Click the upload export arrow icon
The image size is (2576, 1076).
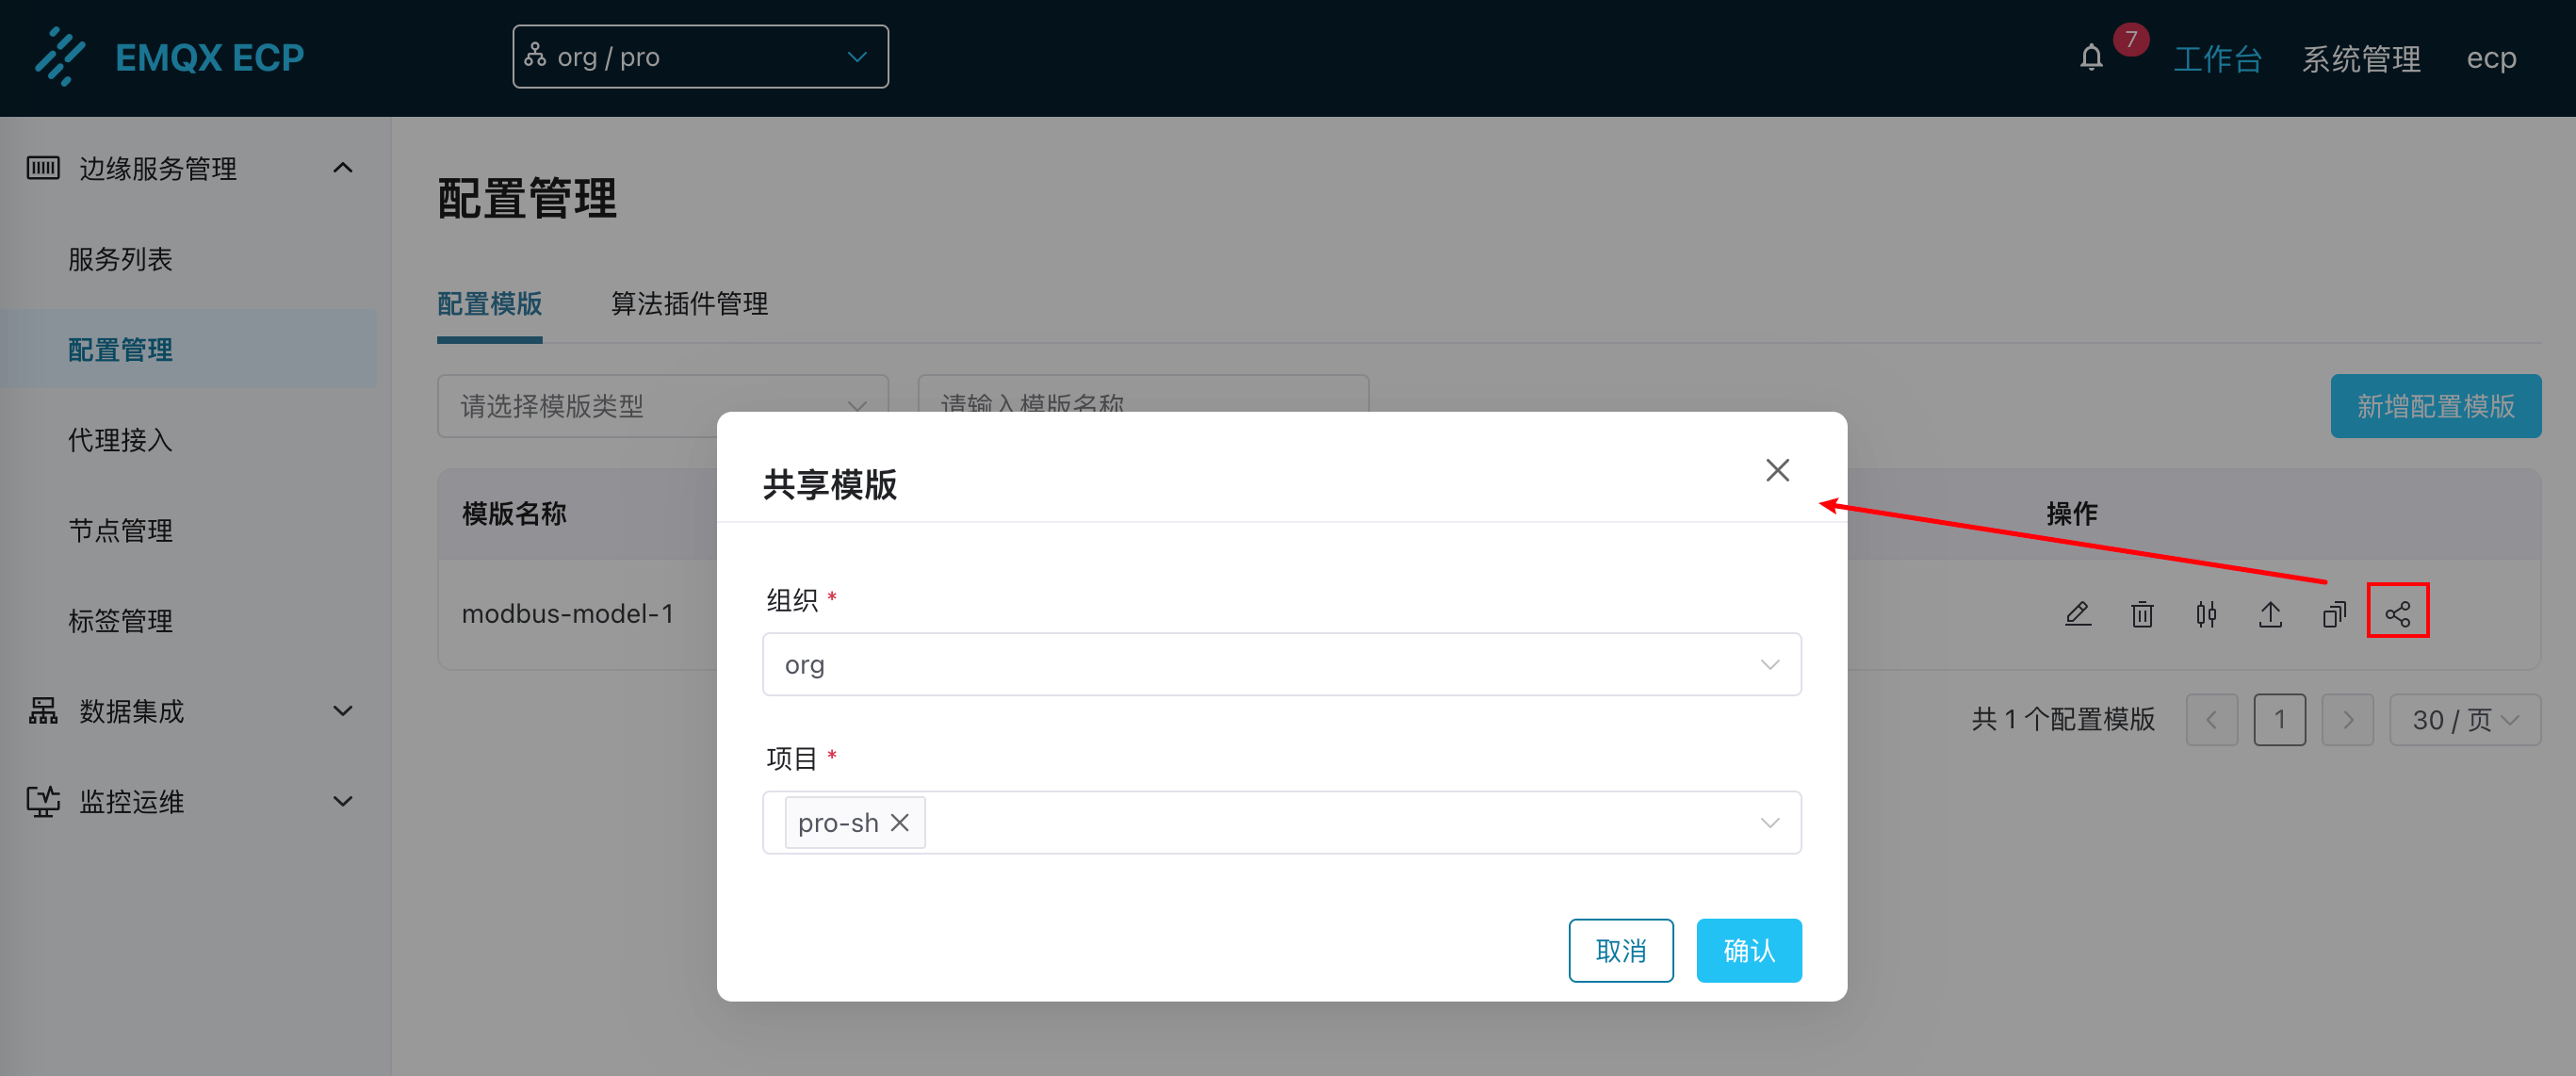coord(2270,613)
